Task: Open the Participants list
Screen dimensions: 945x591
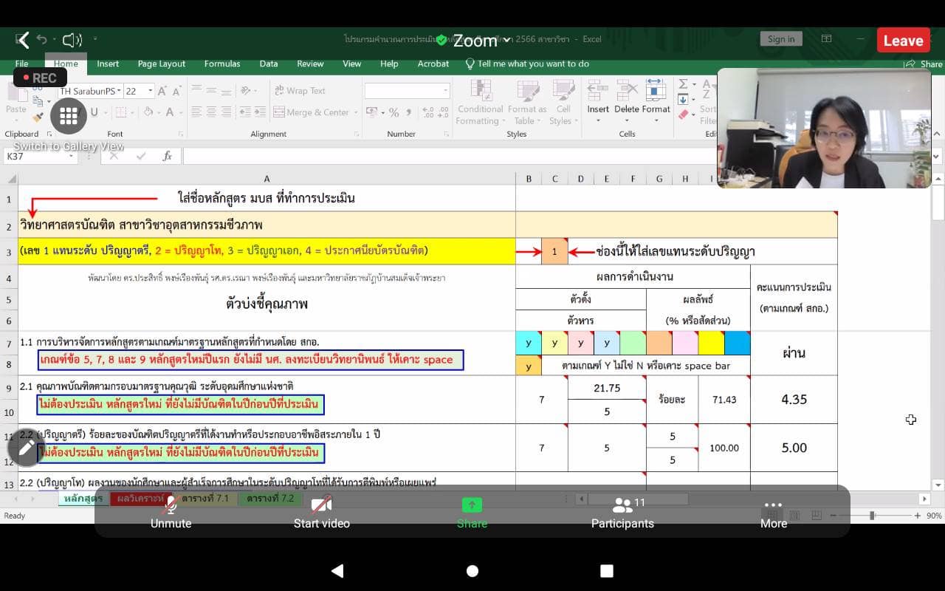Action: click(x=622, y=513)
